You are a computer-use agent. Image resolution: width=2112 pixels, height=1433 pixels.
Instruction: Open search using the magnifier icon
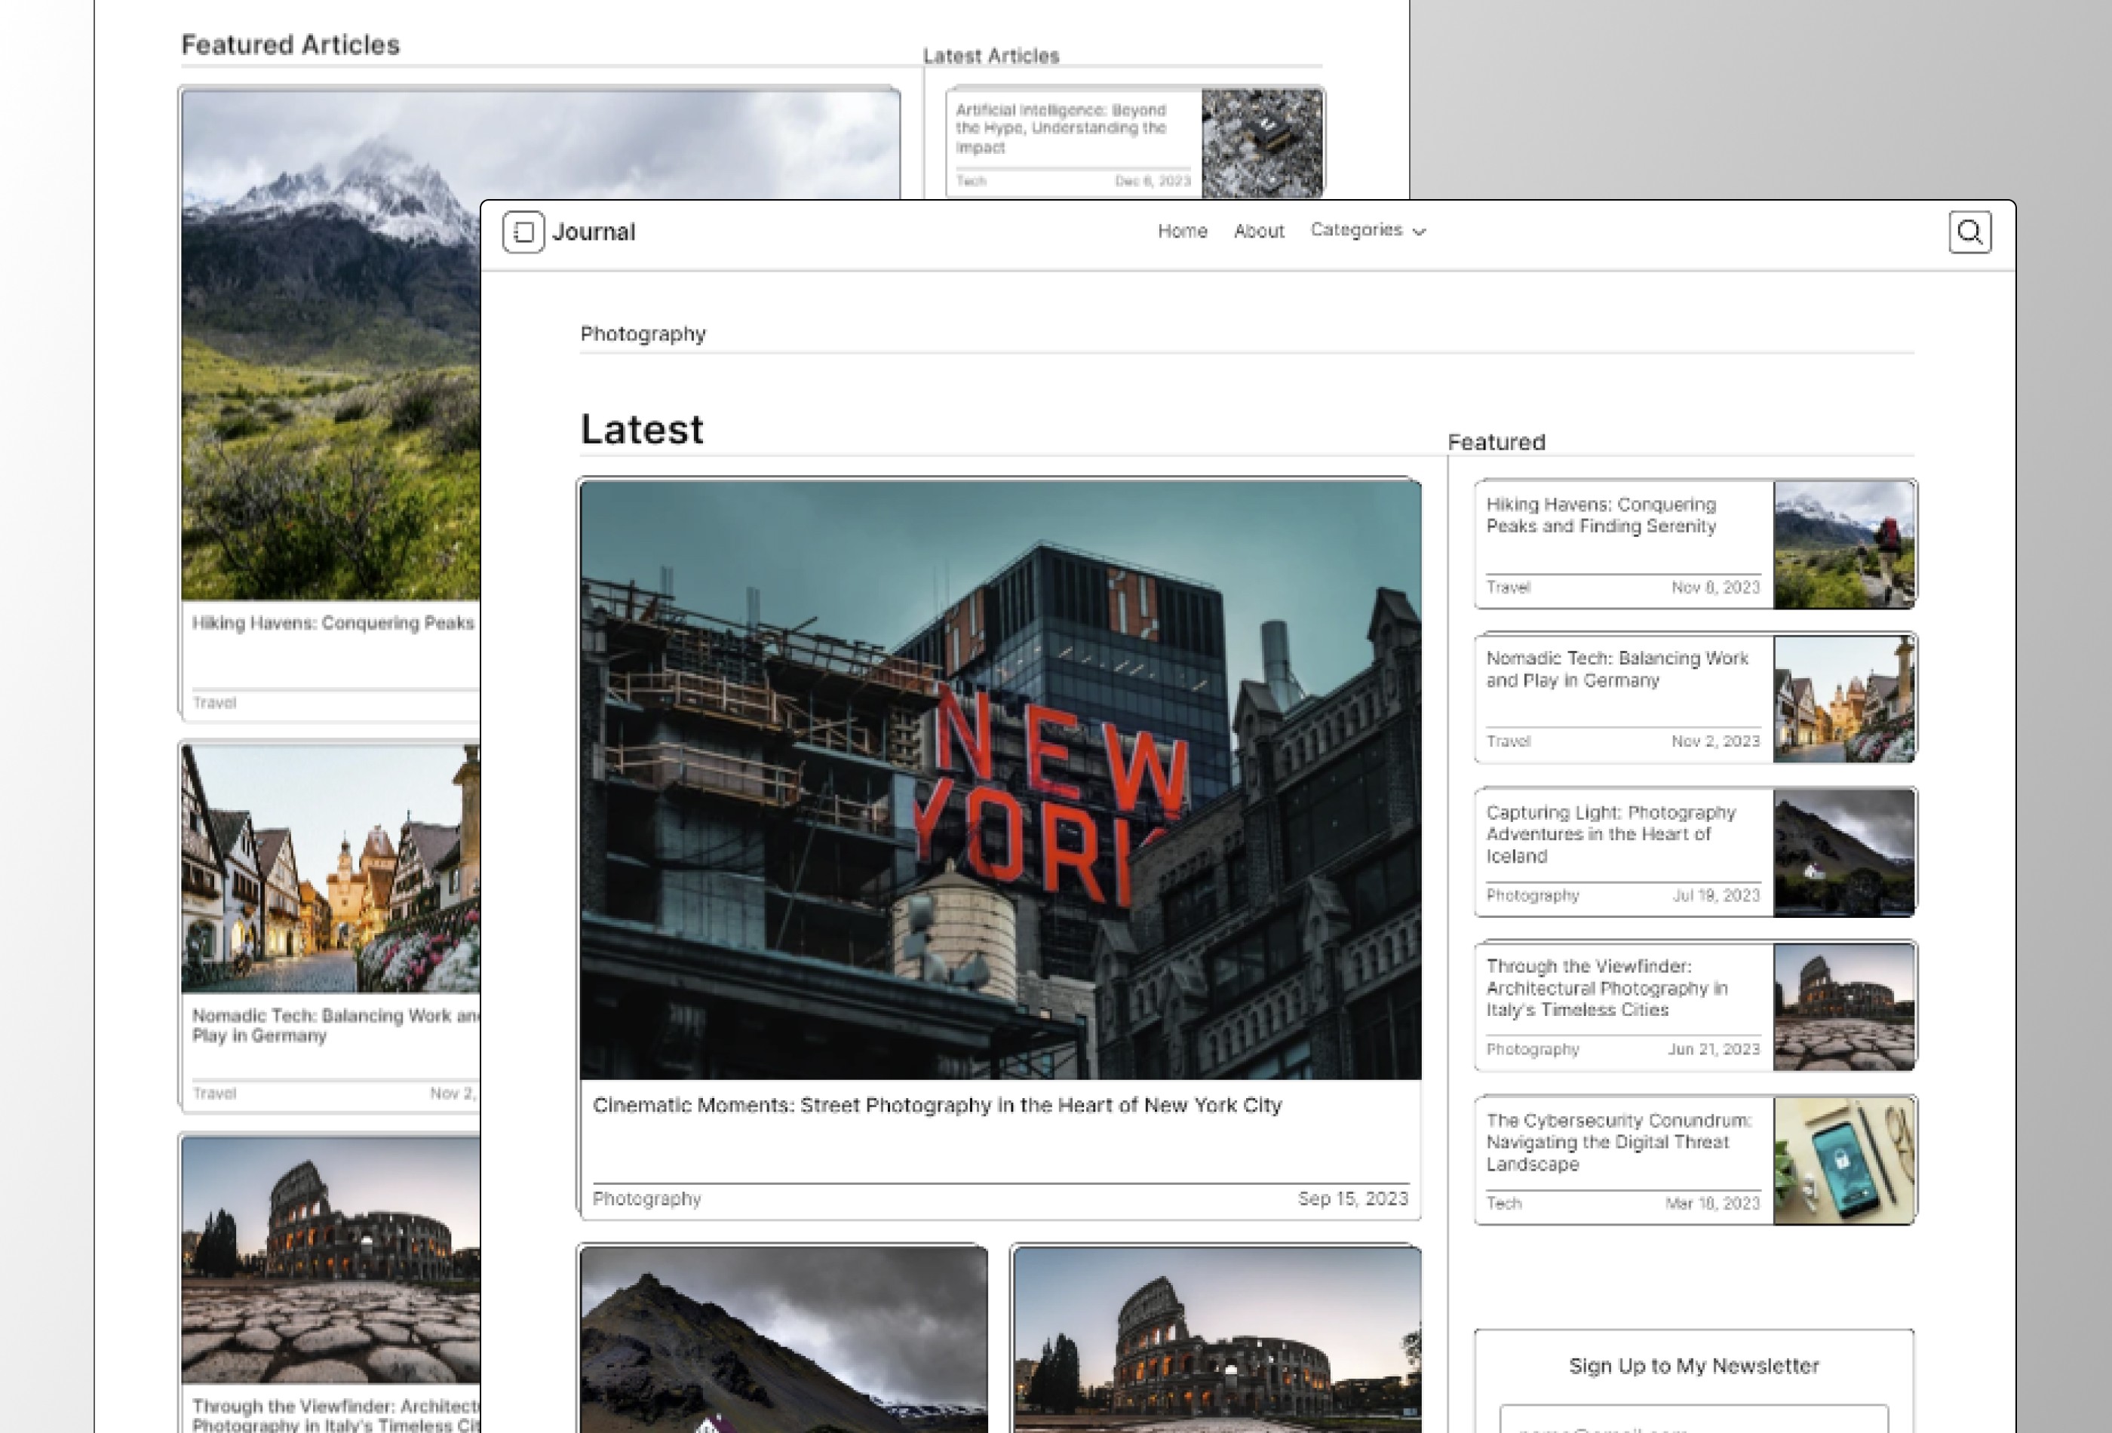point(1969,232)
